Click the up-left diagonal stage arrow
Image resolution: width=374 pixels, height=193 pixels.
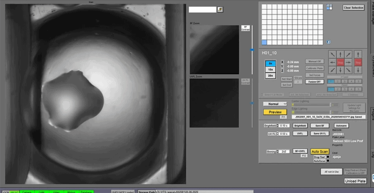tap(332, 54)
